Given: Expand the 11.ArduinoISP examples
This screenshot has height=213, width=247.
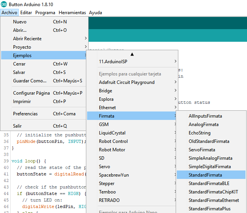Looking at the screenshot, I should (x=132, y=62).
